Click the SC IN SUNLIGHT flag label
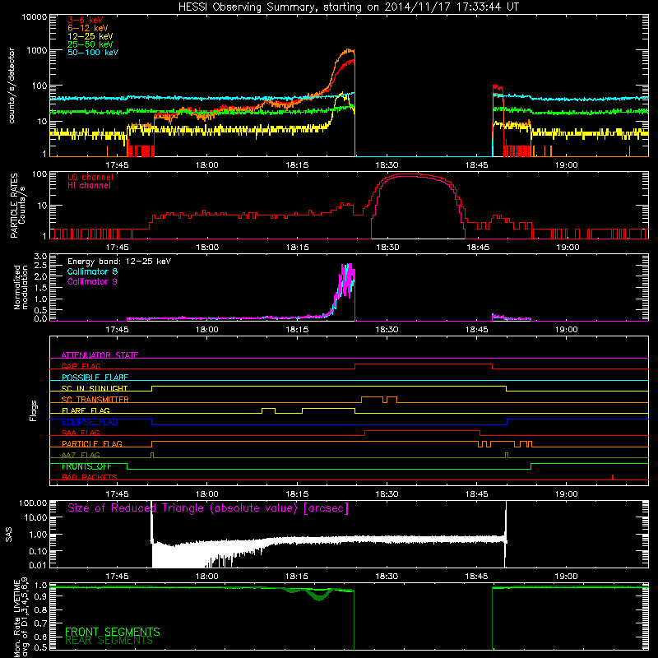658x658 pixels. (x=95, y=388)
